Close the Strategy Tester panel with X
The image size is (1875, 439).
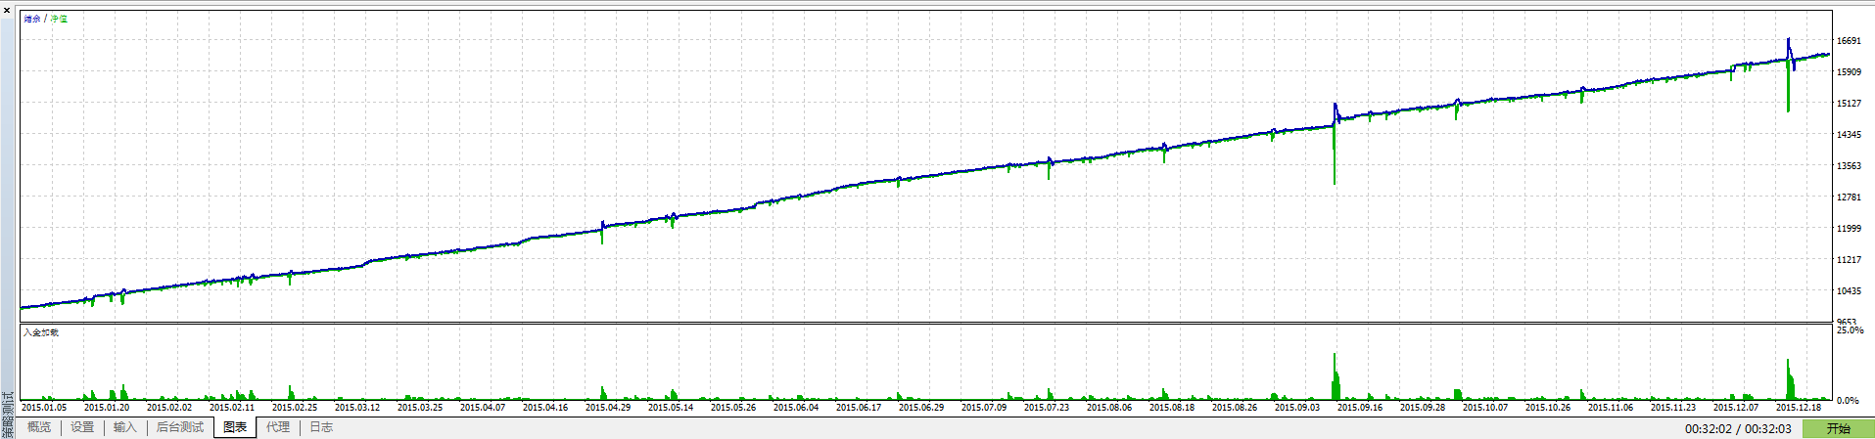[x=6, y=10]
